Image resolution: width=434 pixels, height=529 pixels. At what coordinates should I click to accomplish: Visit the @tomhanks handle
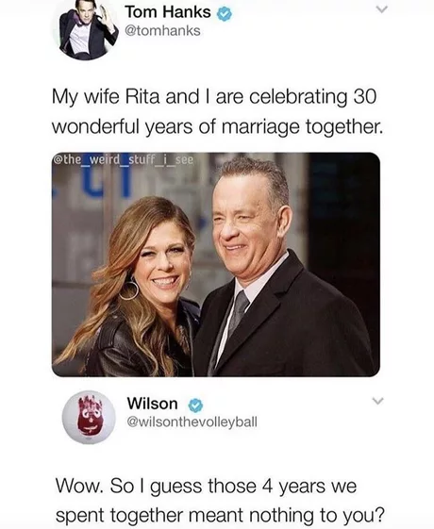click(x=162, y=31)
